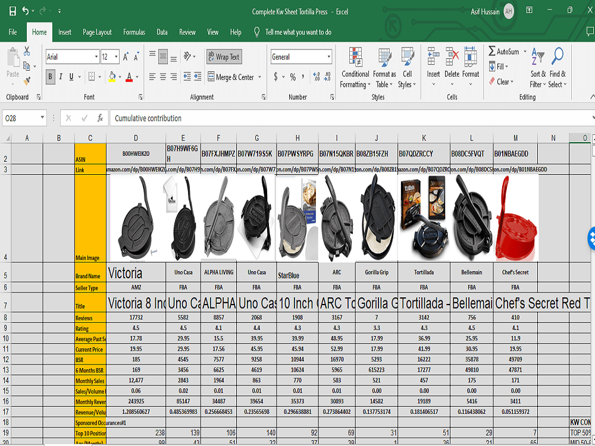Click the Cut scissors icon
The height and width of the screenshot is (446, 595).
coord(27,51)
